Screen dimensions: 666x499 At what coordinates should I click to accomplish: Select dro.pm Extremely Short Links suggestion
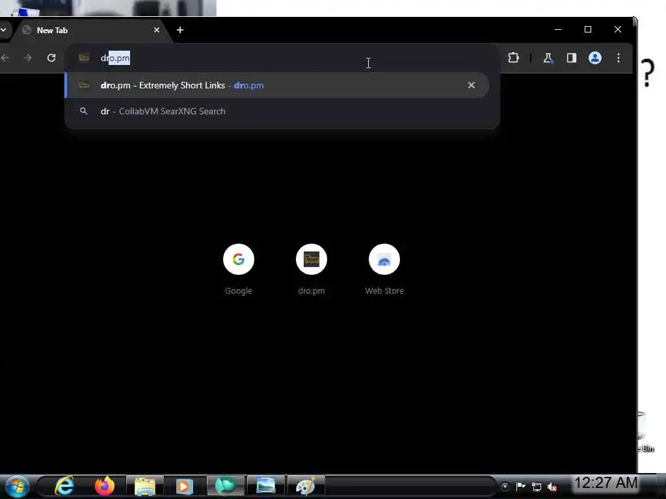pyautogui.click(x=277, y=85)
